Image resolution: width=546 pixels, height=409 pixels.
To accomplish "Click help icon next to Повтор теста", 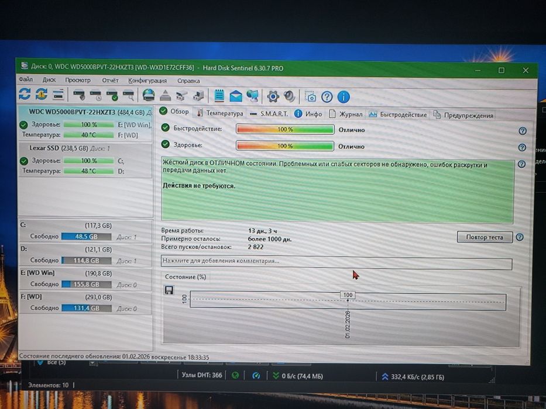I will 520,237.
